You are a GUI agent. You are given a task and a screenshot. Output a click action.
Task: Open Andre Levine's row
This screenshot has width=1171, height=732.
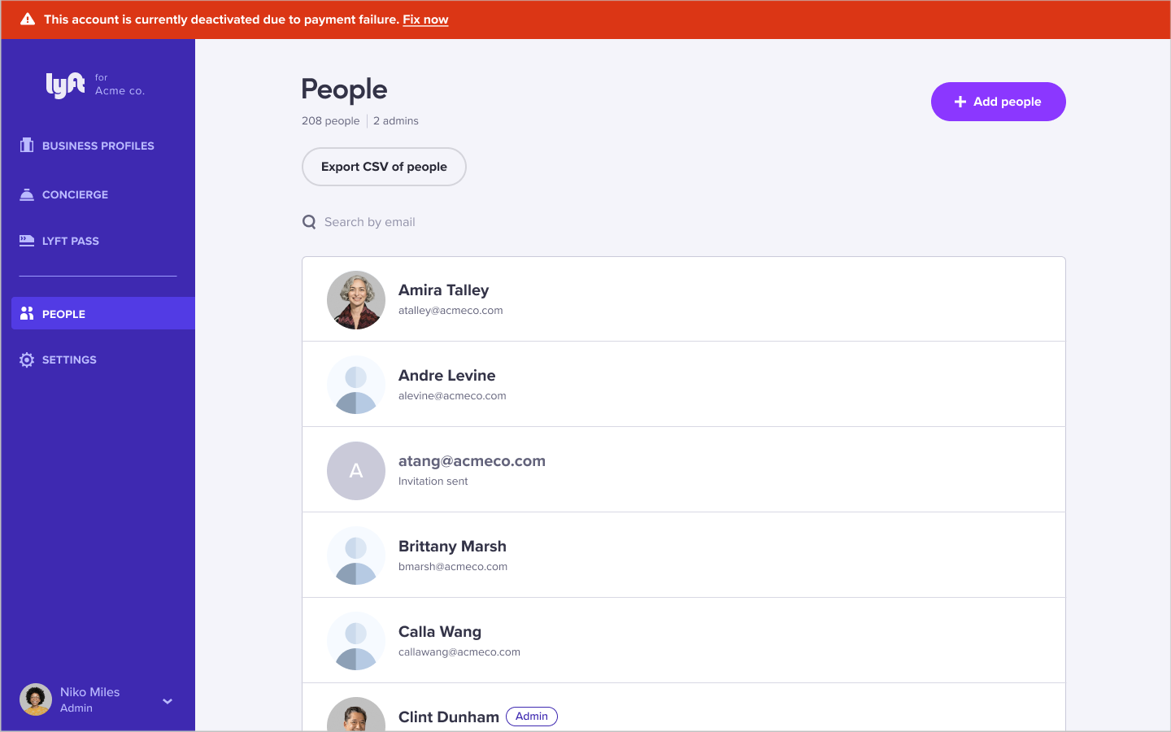click(684, 385)
